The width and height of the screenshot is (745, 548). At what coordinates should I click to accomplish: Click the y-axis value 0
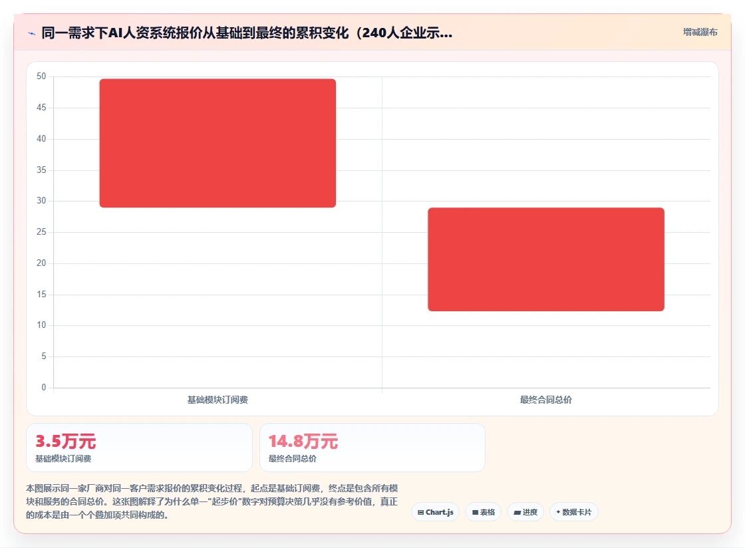point(44,388)
